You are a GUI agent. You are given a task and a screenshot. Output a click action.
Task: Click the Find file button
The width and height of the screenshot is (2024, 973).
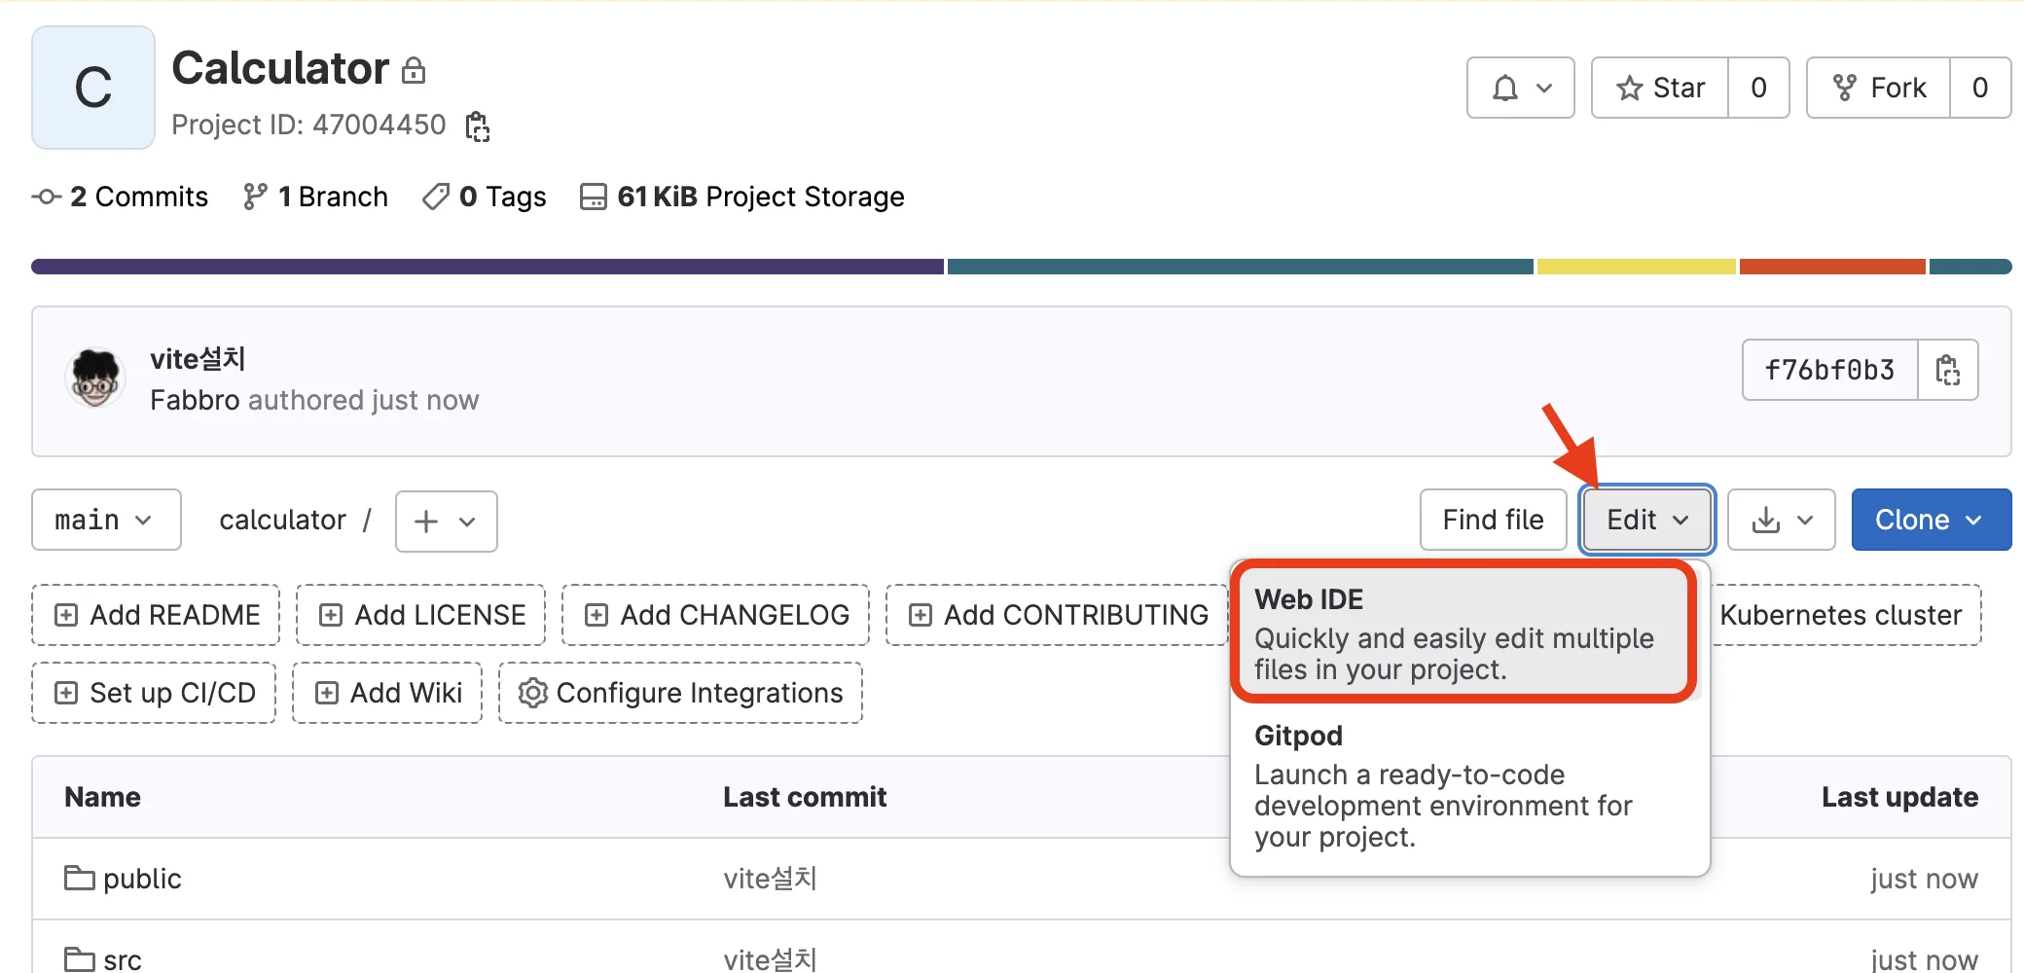tap(1493, 520)
